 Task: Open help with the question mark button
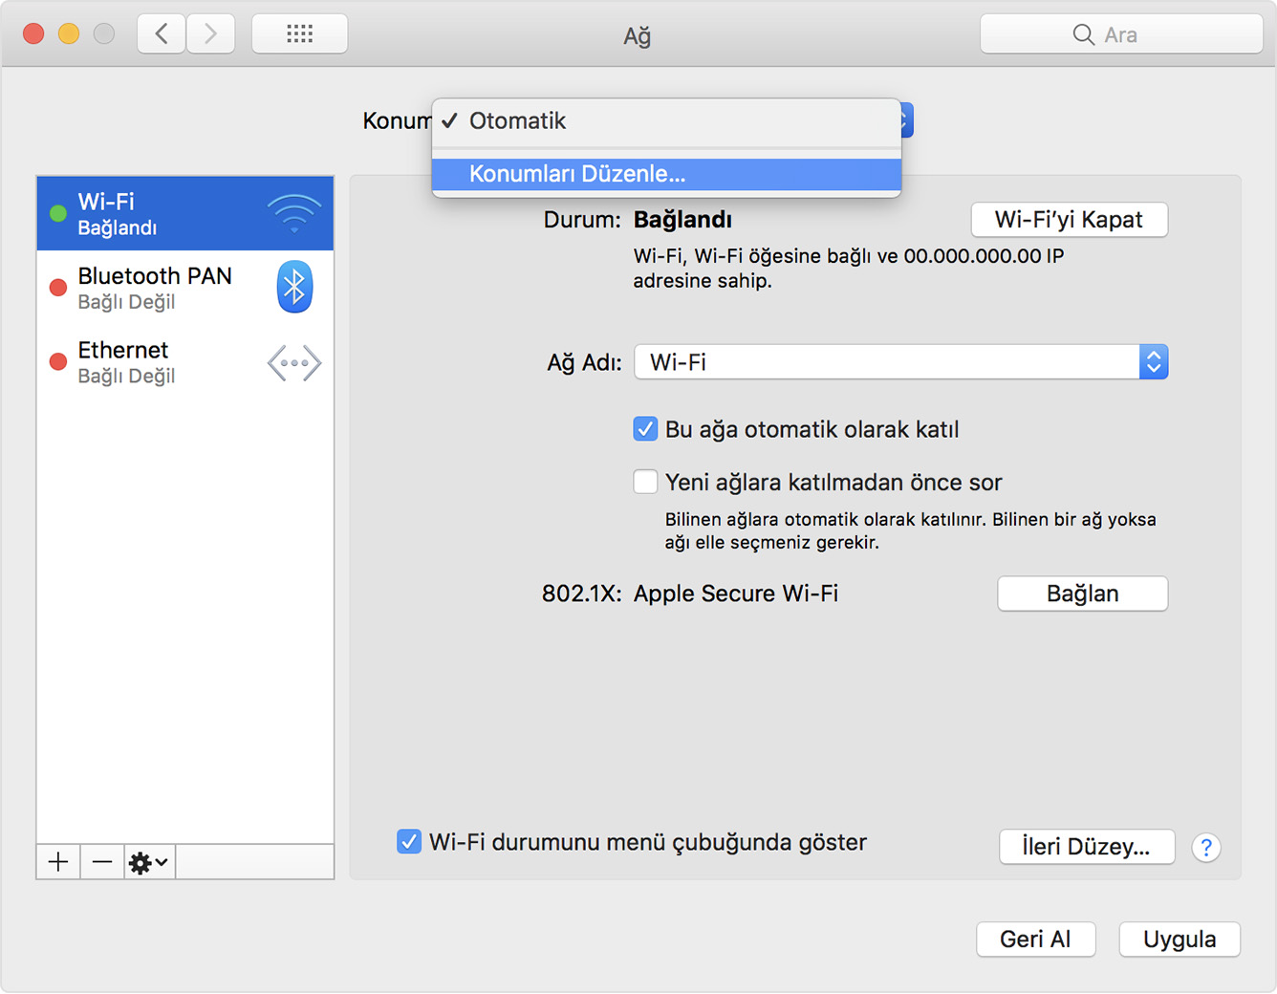pos(1206,847)
